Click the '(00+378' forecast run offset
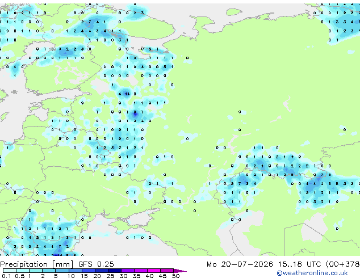The height and width of the screenshot is (278, 360). coord(342,264)
